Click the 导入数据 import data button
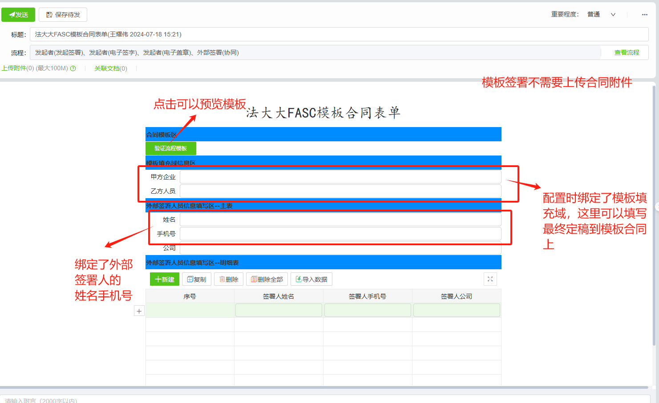 tap(311, 279)
